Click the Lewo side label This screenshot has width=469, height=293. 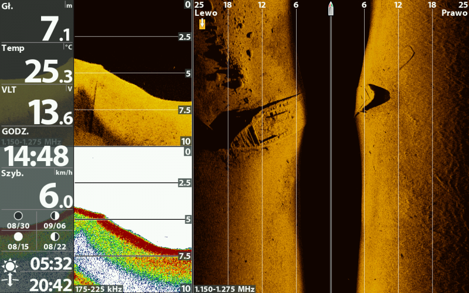pos(206,13)
